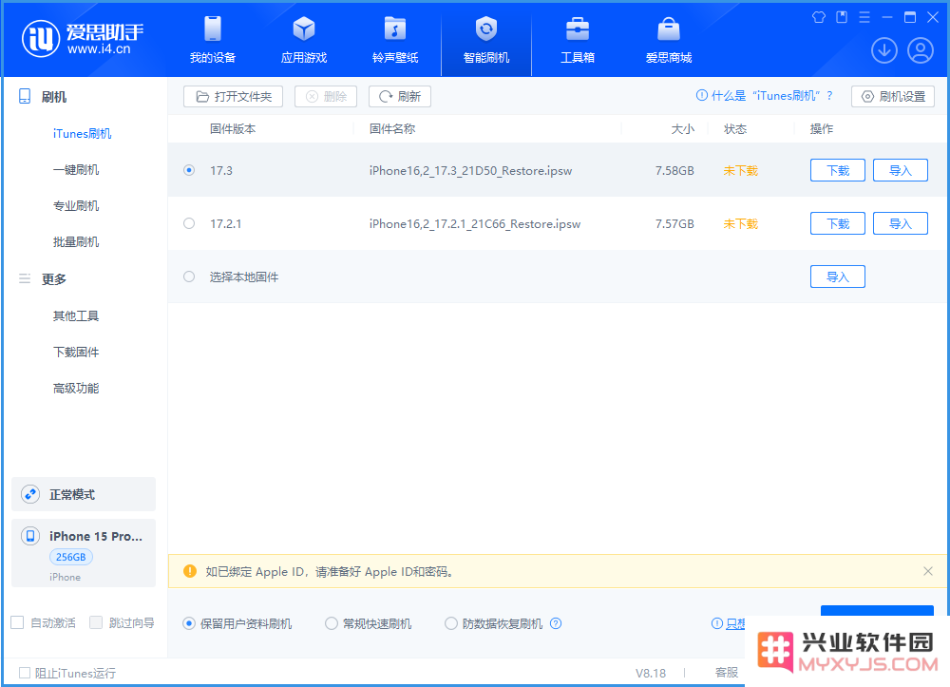Click the title bar bookmark icon

tap(842, 17)
